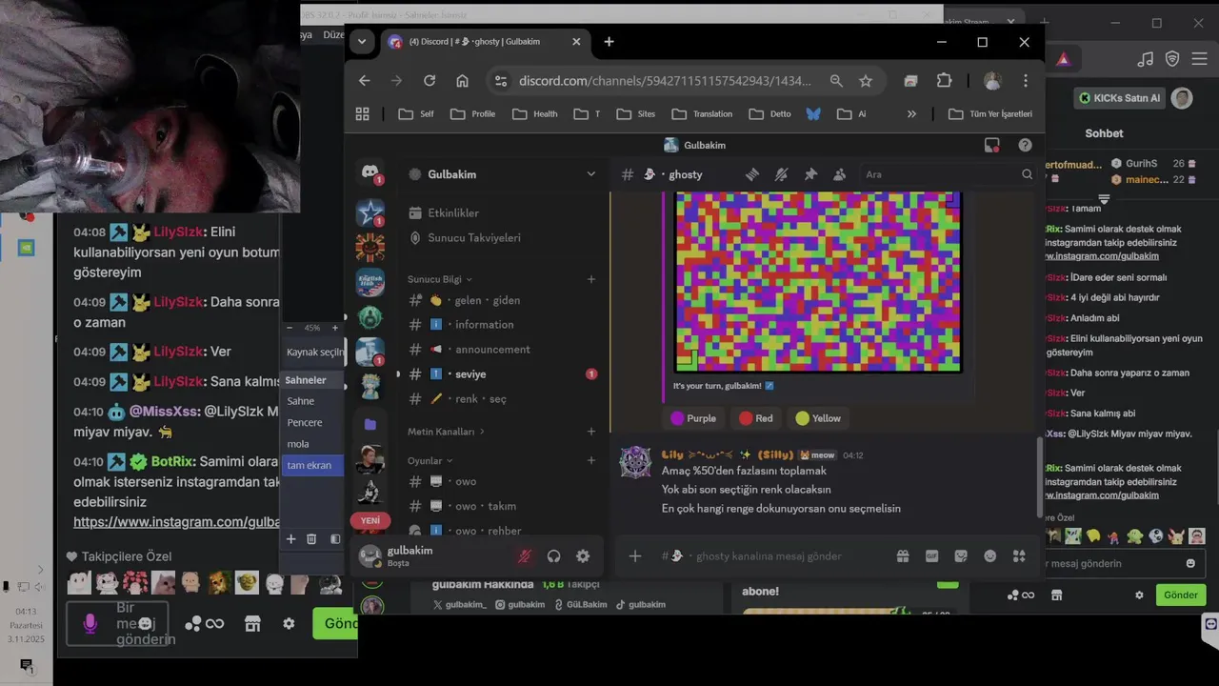Show more bookmarks chevron
Screen dimensions: 1219x686
(911, 113)
